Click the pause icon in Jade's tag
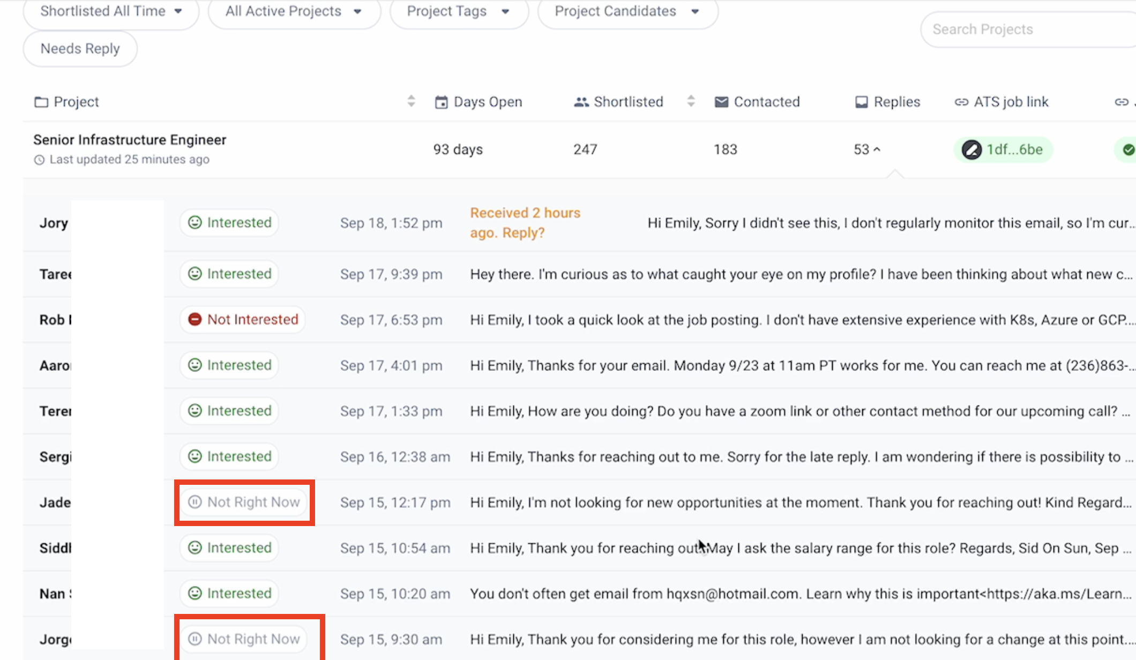 [x=195, y=502]
